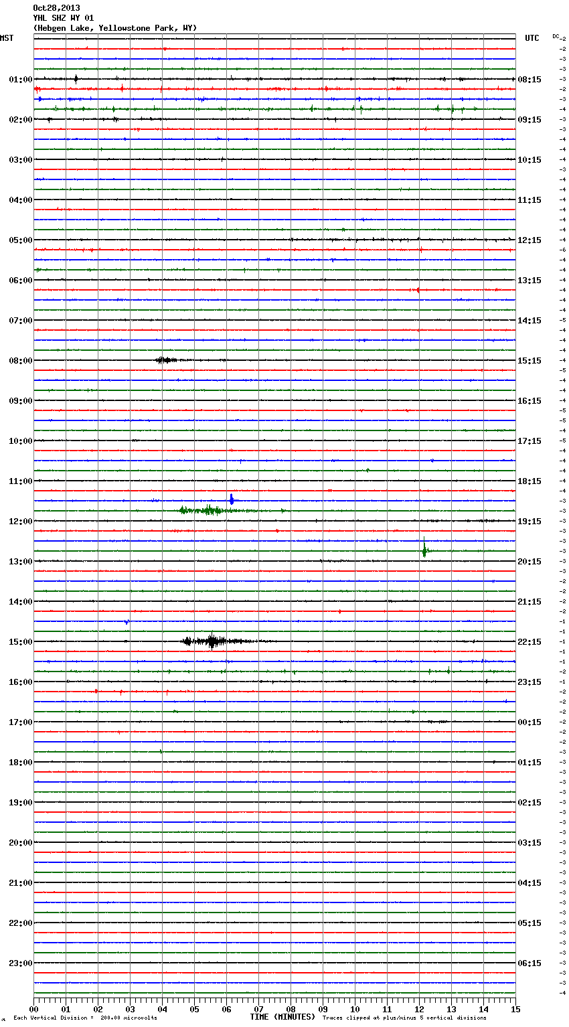
Task: Click the large black event on 15:00 trace
Action: point(212,641)
